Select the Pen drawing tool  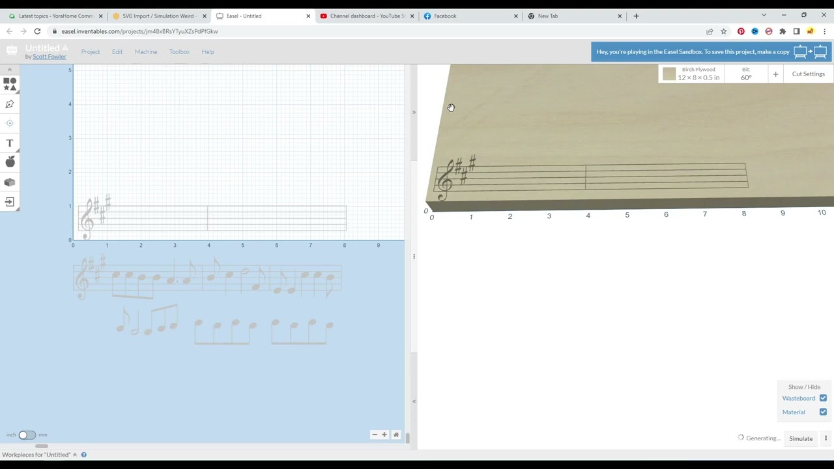[x=10, y=104]
